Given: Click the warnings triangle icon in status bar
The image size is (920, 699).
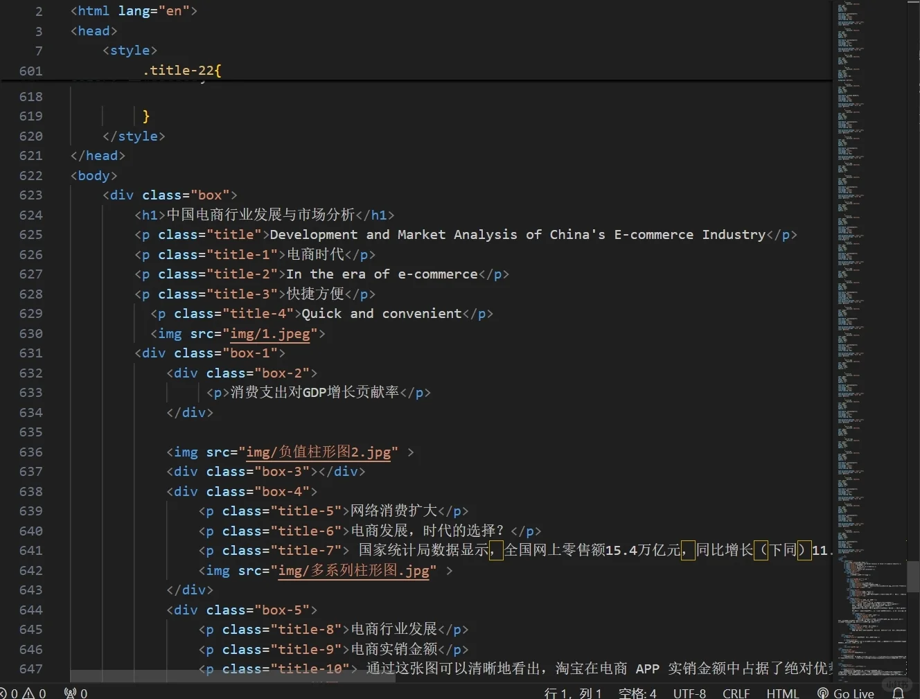Looking at the screenshot, I should pos(28,693).
